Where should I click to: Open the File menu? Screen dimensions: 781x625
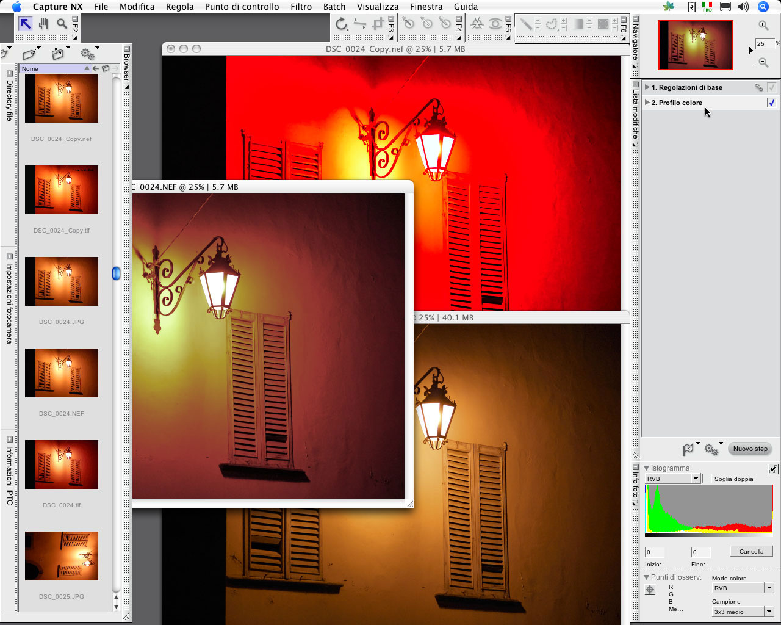point(101,7)
